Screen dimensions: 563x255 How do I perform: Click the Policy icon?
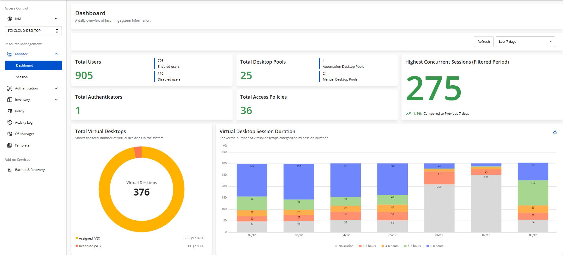tap(10, 111)
